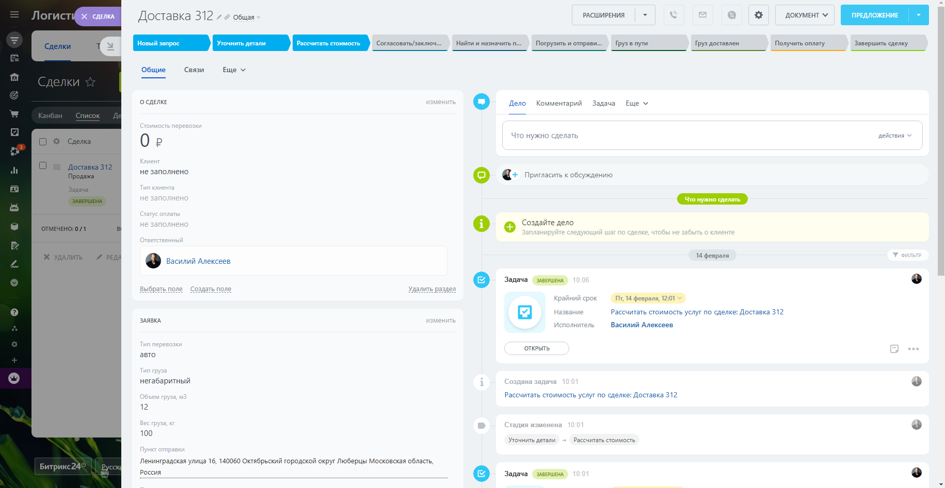This screenshot has height=488, width=945.
Task: Select the Согласовать/заключ... pipeline stage
Action: coord(409,43)
